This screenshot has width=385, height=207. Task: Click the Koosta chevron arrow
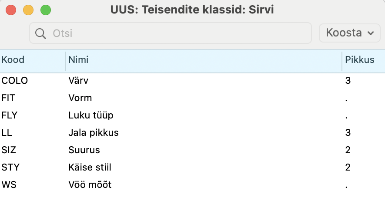[371, 33]
